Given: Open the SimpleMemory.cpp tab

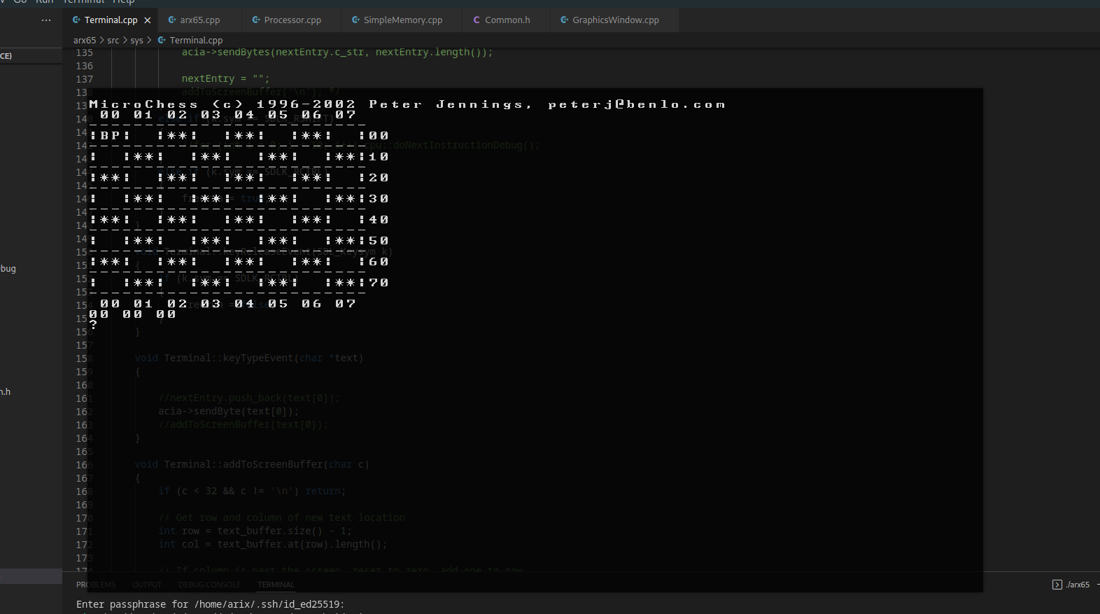Looking at the screenshot, I should tap(402, 20).
